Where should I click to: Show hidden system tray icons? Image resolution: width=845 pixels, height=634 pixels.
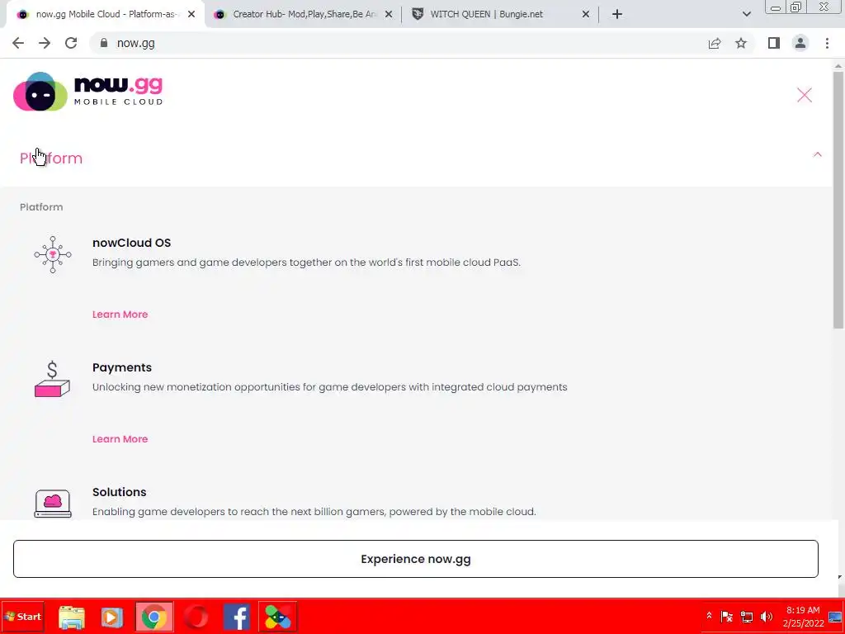click(x=709, y=616)
